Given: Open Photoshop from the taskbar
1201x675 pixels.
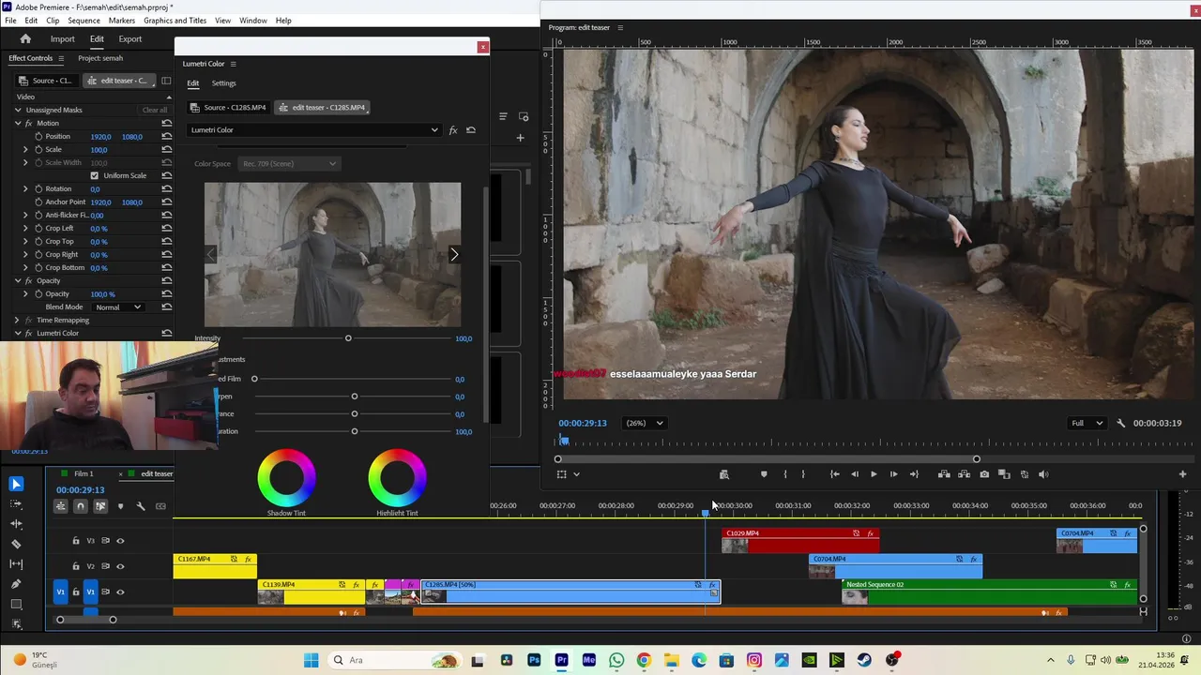Looking at the screenshot, I should [534, 660].
